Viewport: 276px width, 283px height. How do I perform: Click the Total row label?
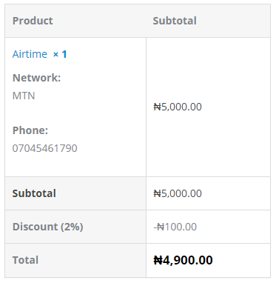pos(25,260)
